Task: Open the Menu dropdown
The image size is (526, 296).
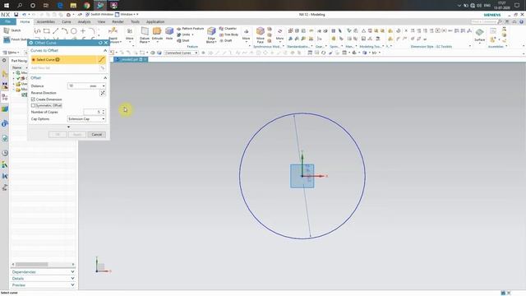Action: [x=11, y=53]
